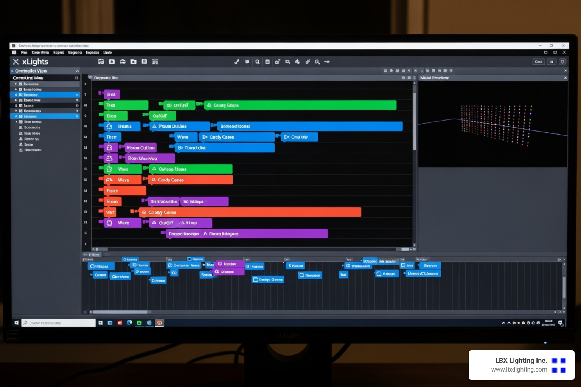Select the blue Derteoot long effect block

coord(310,126)
